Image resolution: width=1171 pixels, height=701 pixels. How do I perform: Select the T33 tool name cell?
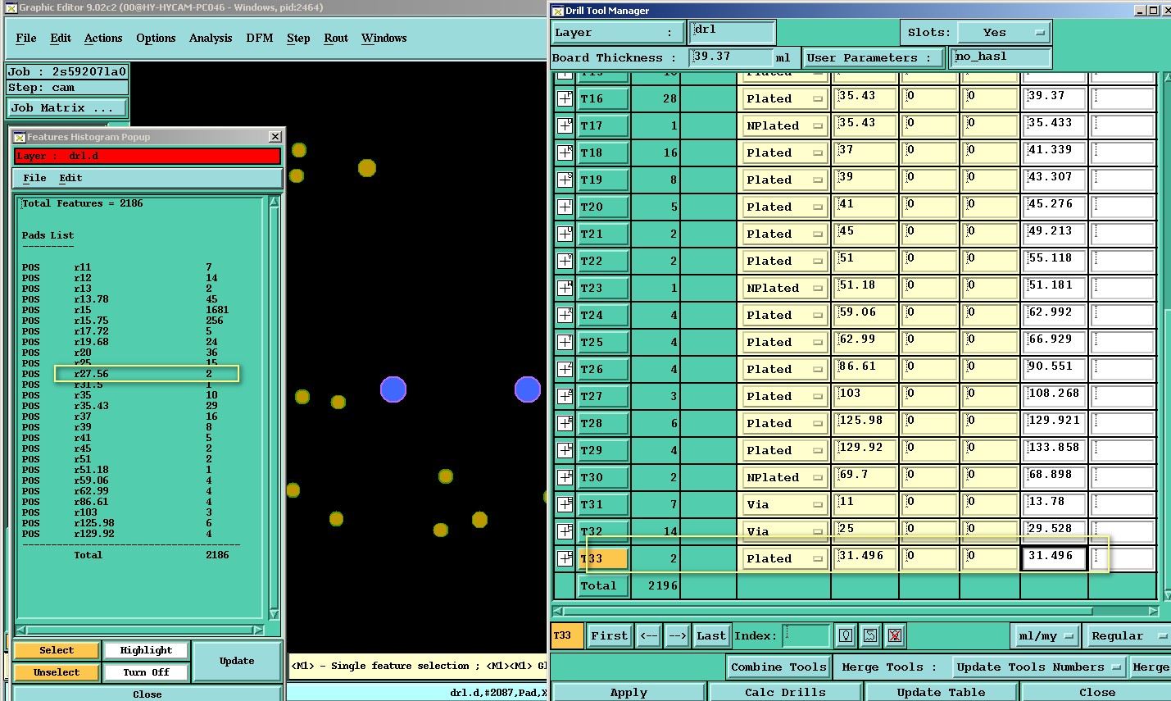pyautogui.click(x=604, y=558)
